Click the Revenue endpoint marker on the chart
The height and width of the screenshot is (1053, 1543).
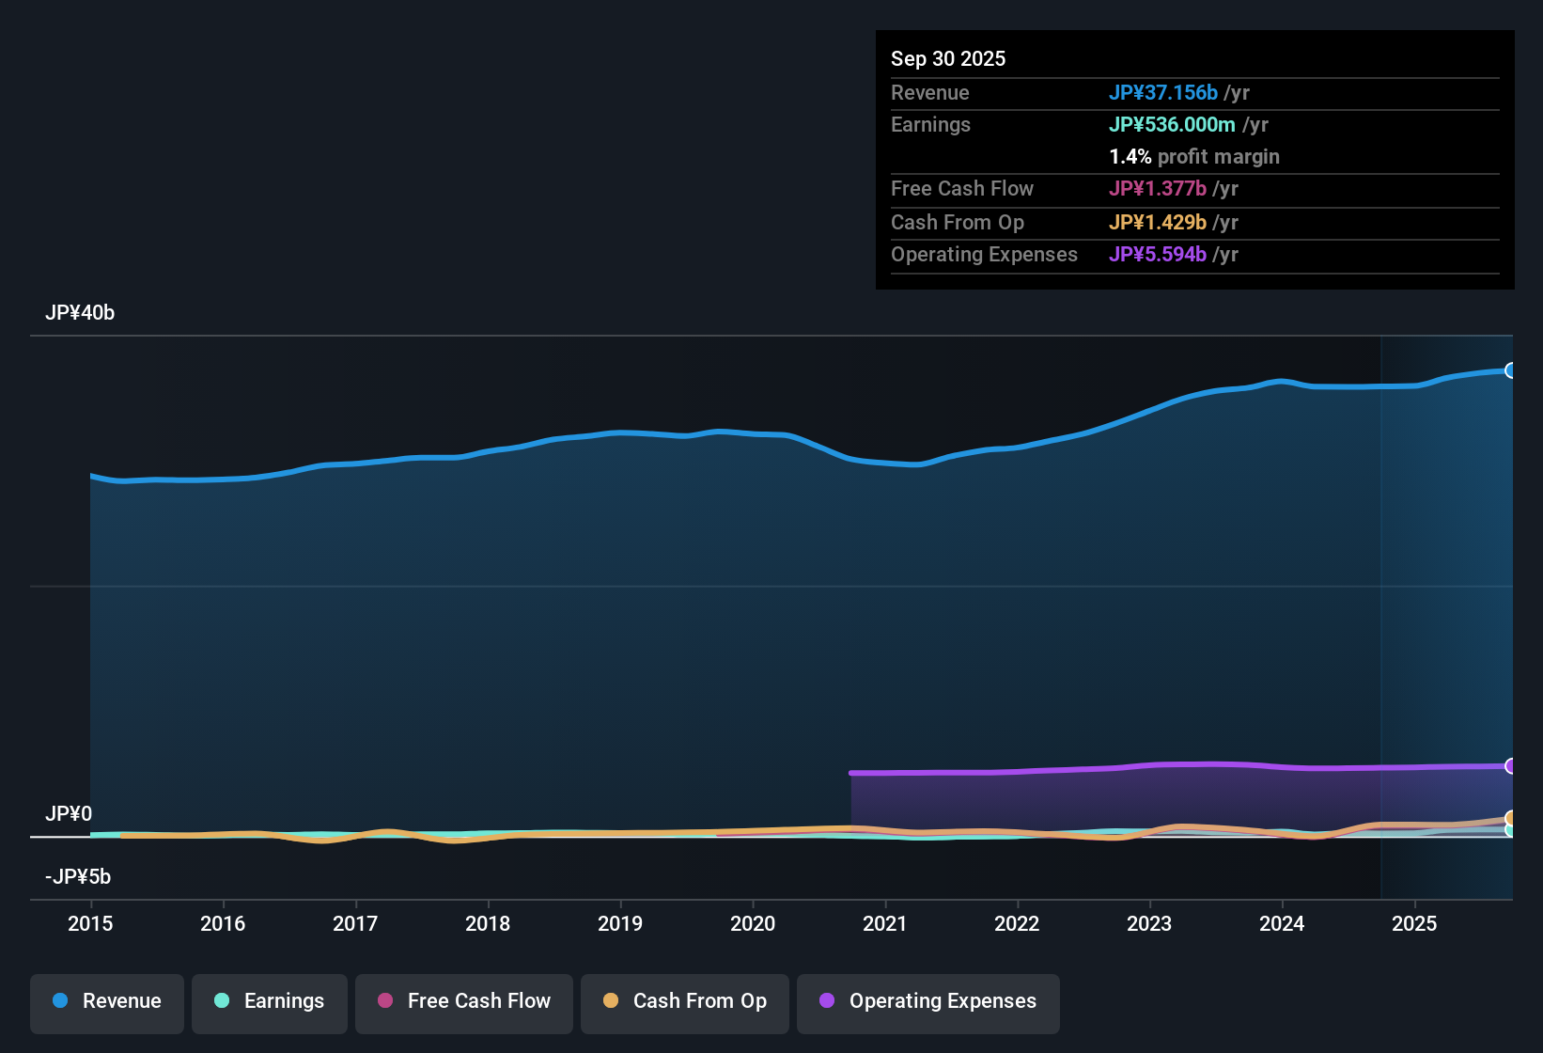(1511, 370)
